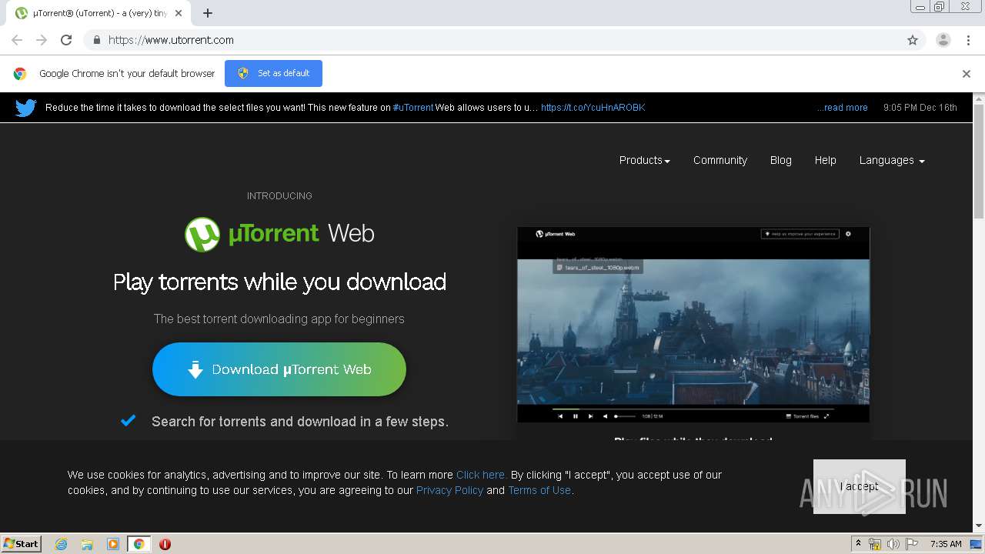Image resolution: width=985 pixels, height=554 pixels.
Task: Open a new tab with plus icon
Action: pos(208,13)
